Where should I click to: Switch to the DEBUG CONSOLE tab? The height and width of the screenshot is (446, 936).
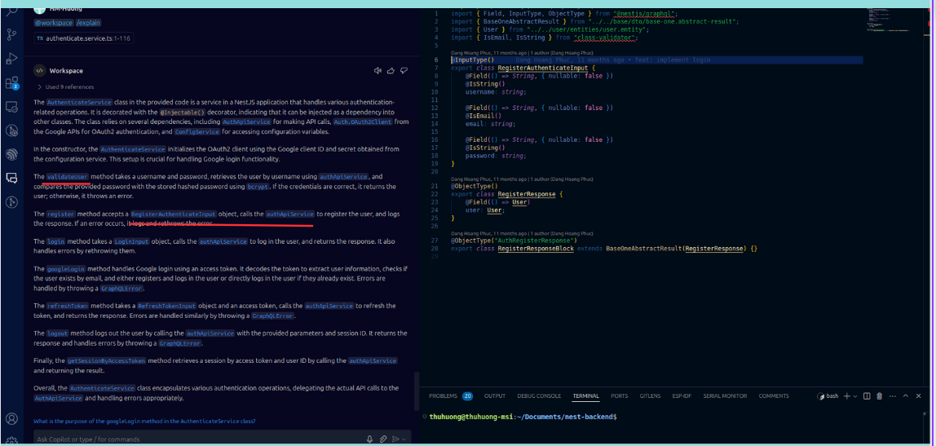point(539,395)
